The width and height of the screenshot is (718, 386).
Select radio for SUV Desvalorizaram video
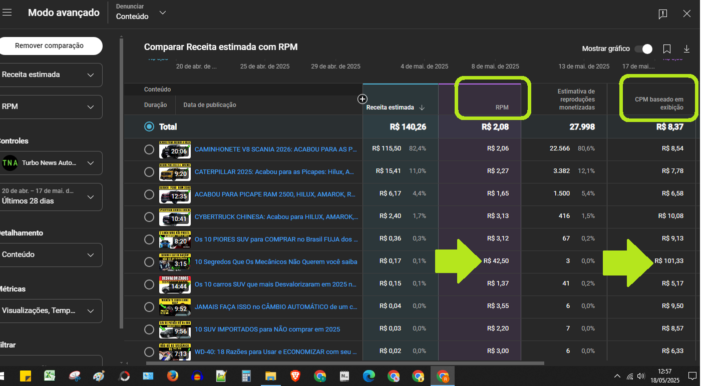[x=149, y=284]
